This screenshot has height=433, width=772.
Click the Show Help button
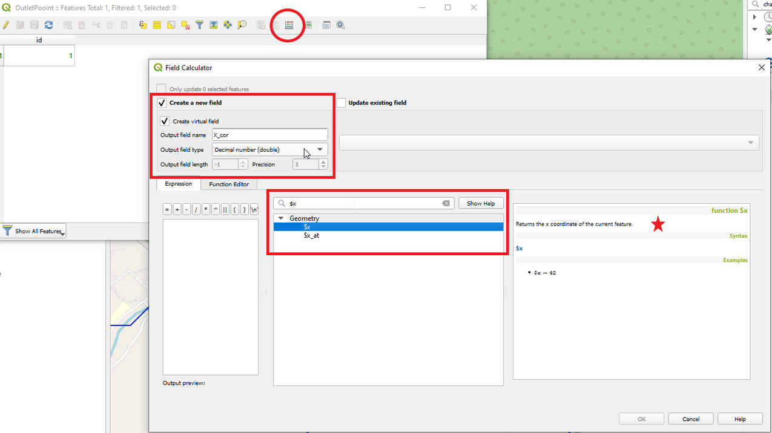(x=481, y=203)
